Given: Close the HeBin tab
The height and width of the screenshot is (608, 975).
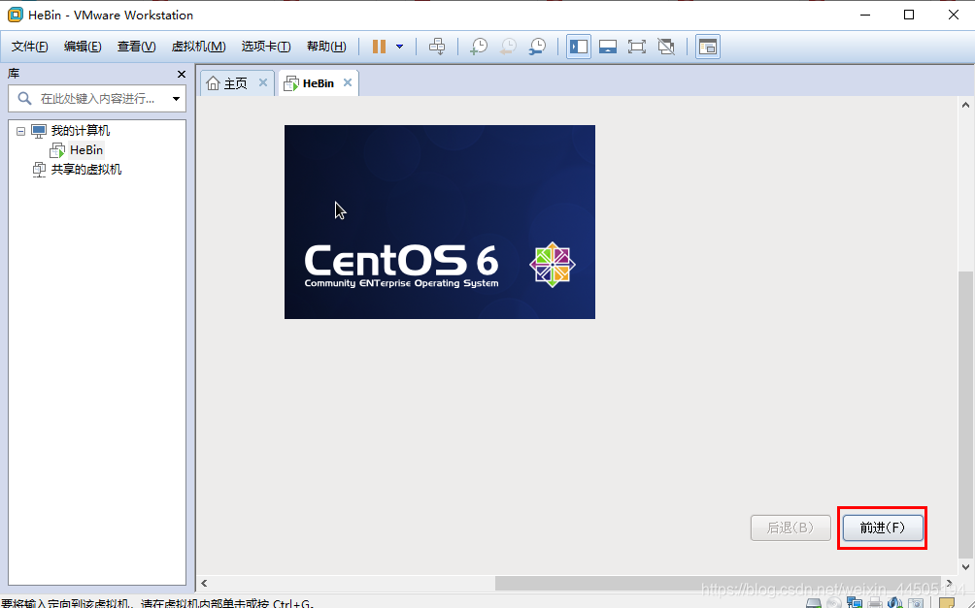Looking at the screenshot, I should click(x=348, y=82).
